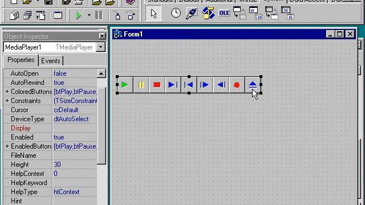Pick the DdeServerItem component icon
This screenshot has height=205, width=365.
click(287, 13)
